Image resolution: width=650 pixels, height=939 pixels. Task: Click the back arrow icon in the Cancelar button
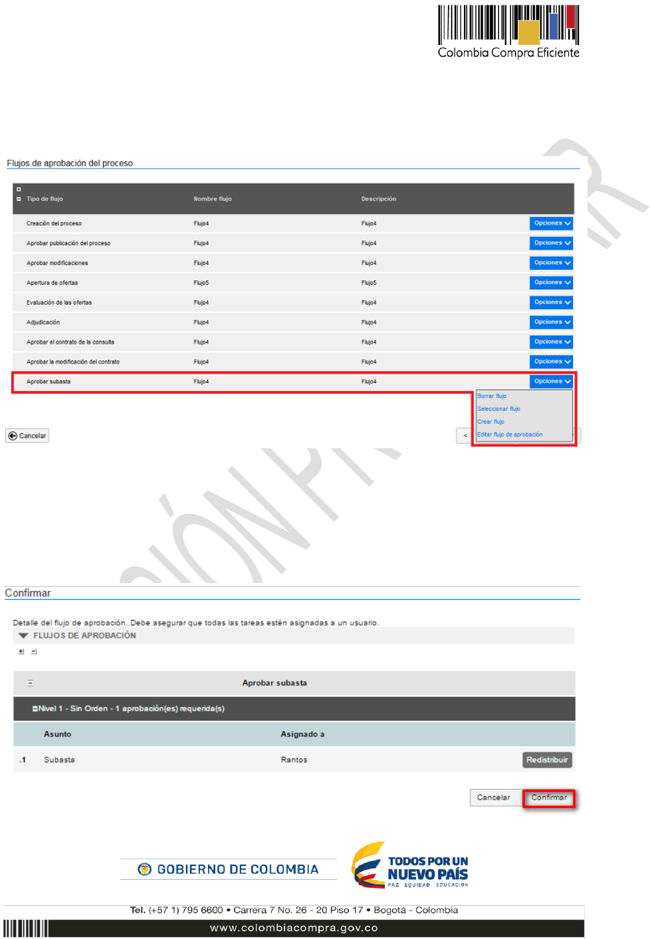[x=13, y=436]
